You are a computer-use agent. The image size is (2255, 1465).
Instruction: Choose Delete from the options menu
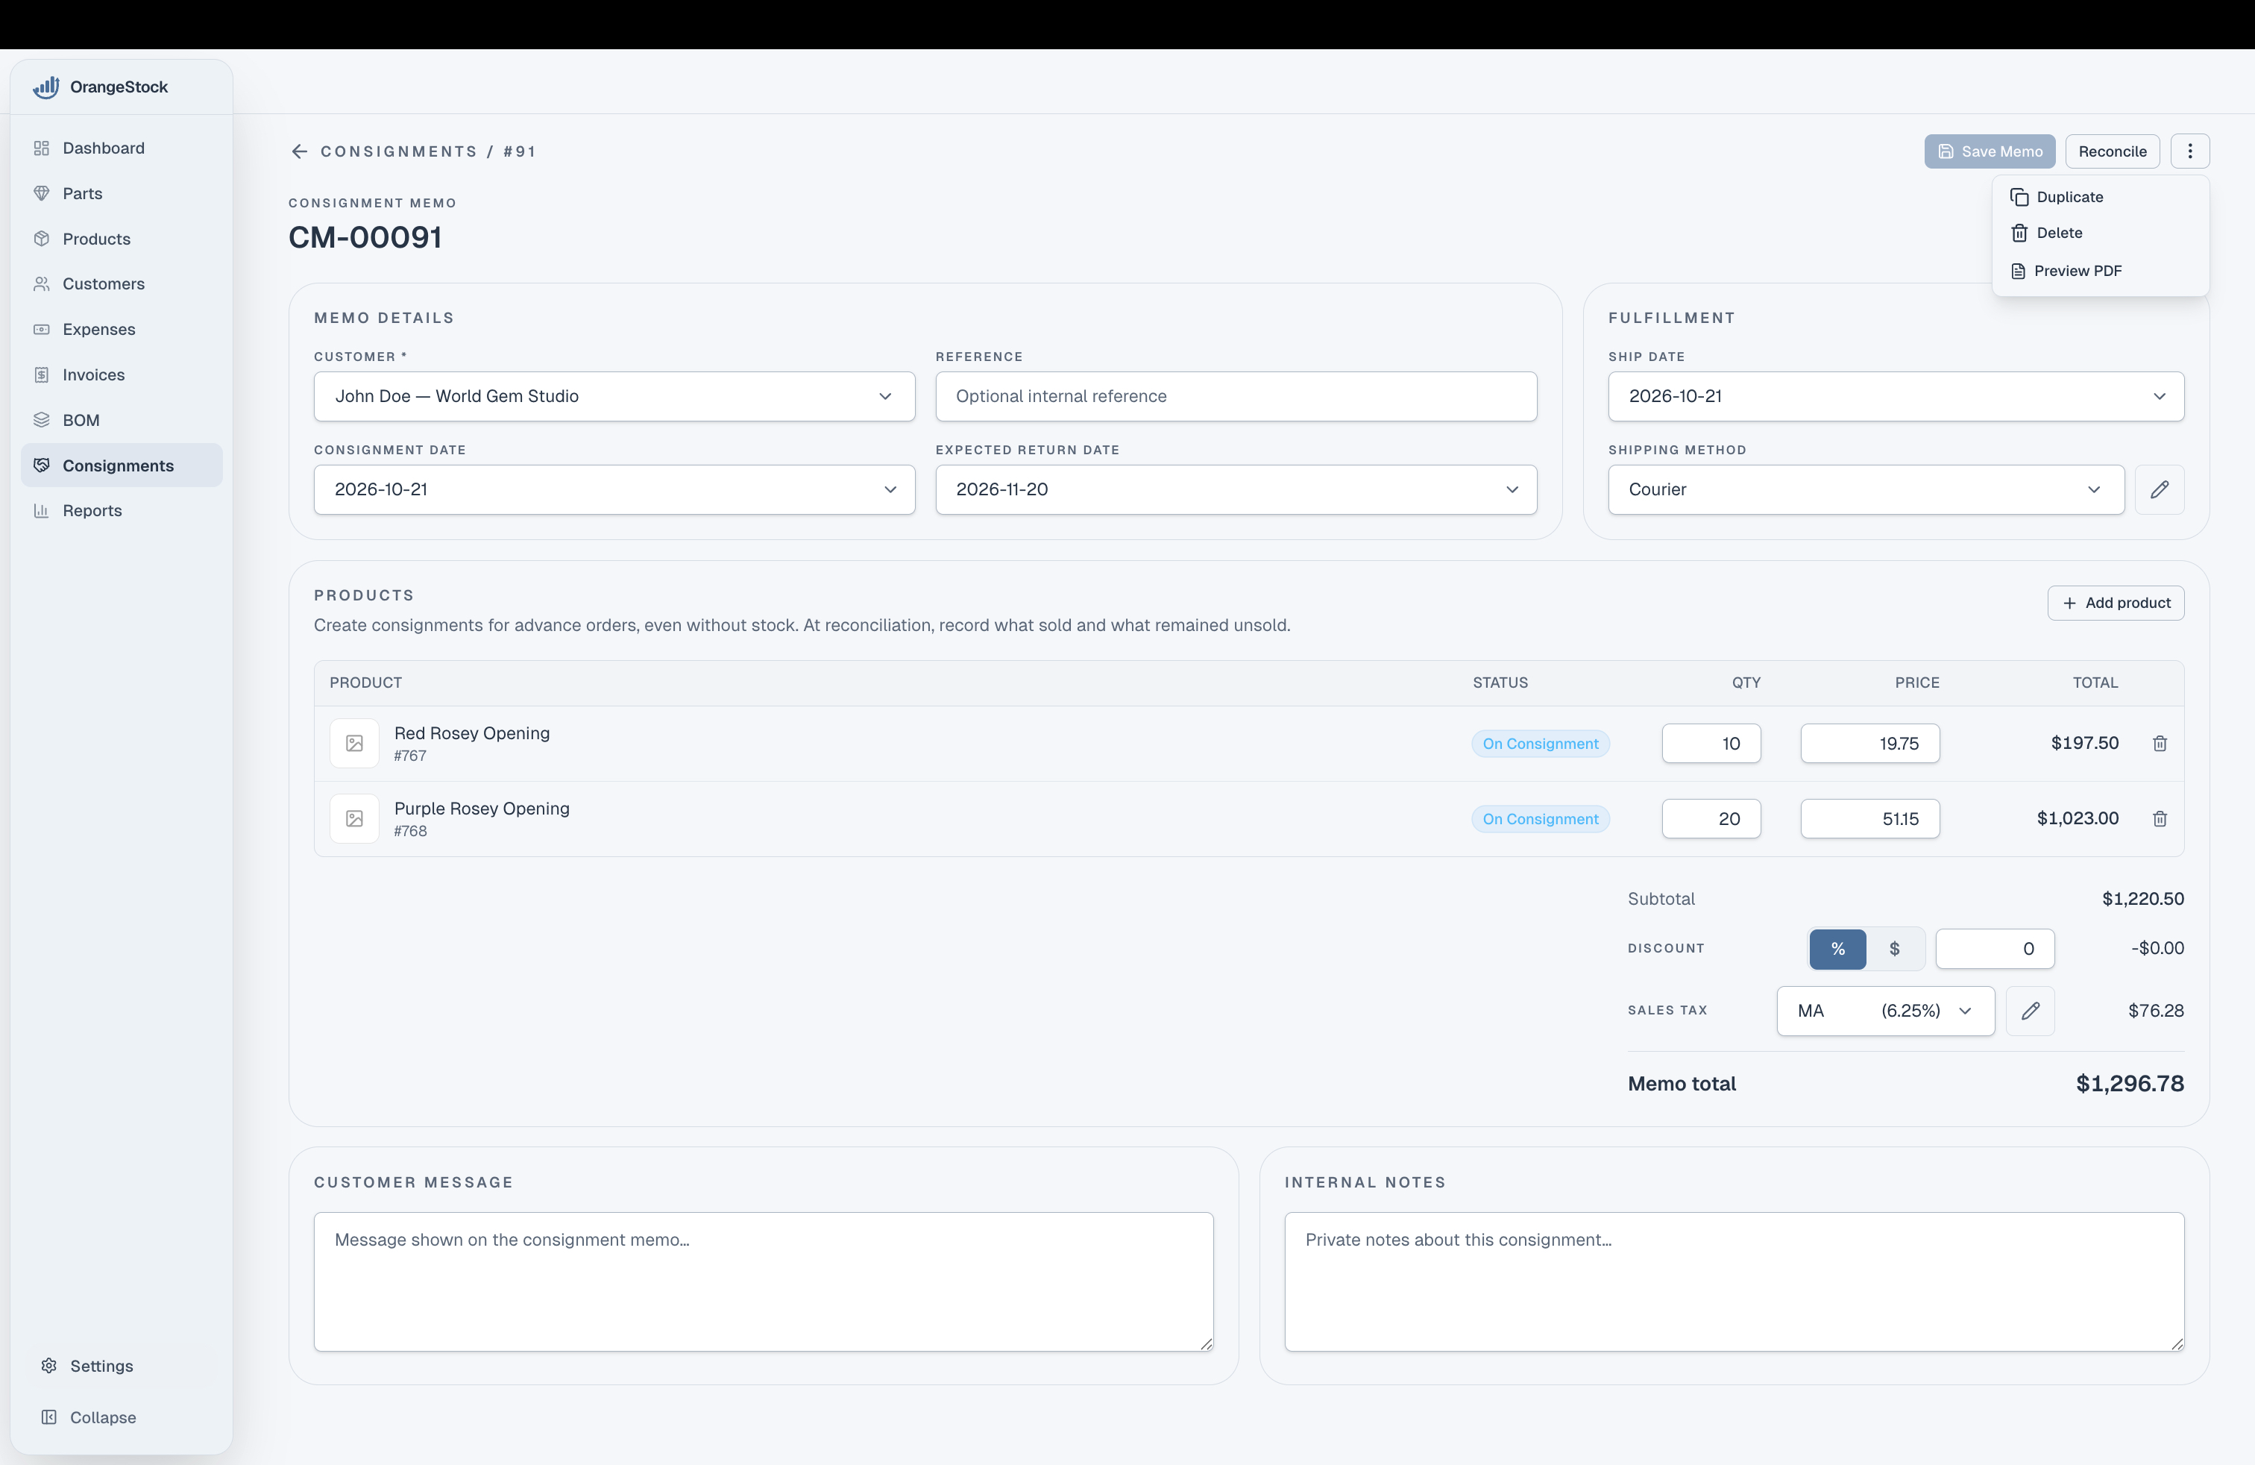[2101, 233]
